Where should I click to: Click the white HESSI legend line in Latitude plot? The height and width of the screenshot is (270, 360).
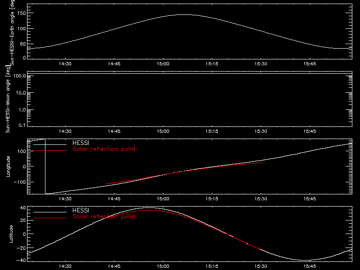pos(50,212)
